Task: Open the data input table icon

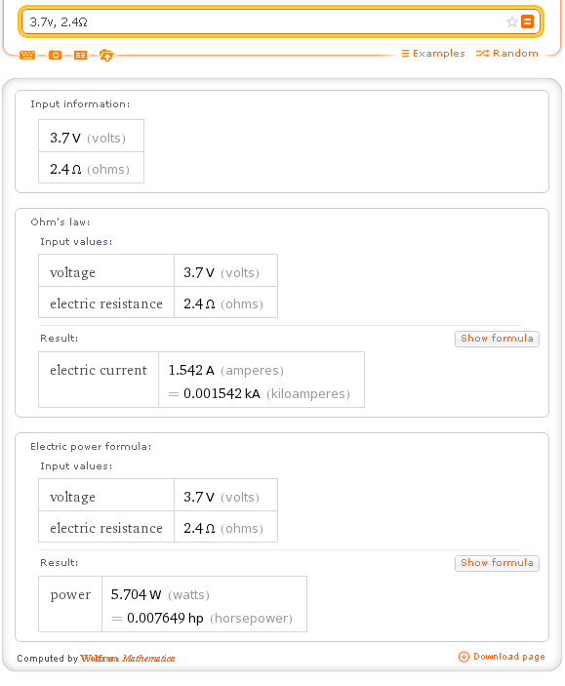Action: 80,55
